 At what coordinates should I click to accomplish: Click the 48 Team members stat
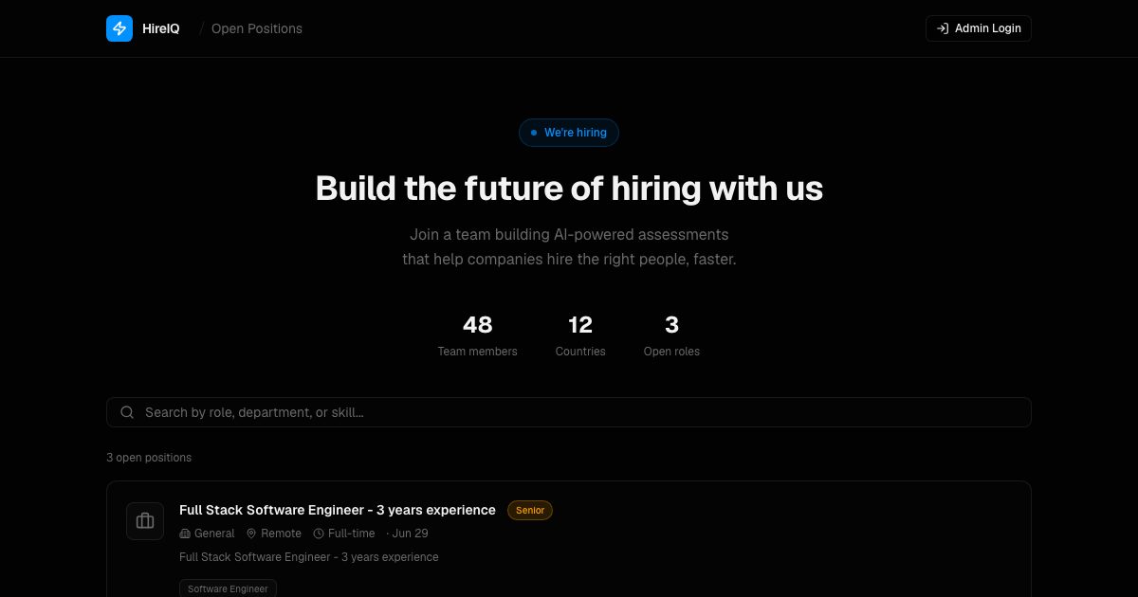[477, 335]
